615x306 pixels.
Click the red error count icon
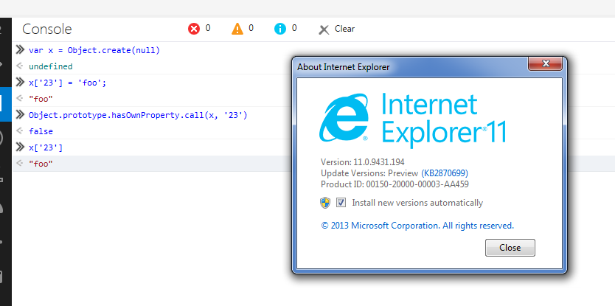coord(194,29)
